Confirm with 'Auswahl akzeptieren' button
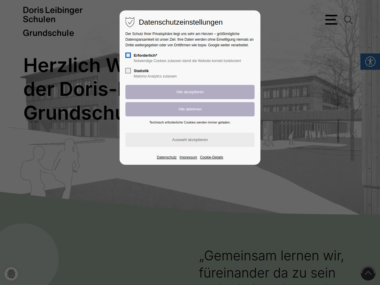The width and height of the screenshot is (380, 285). 190,140
